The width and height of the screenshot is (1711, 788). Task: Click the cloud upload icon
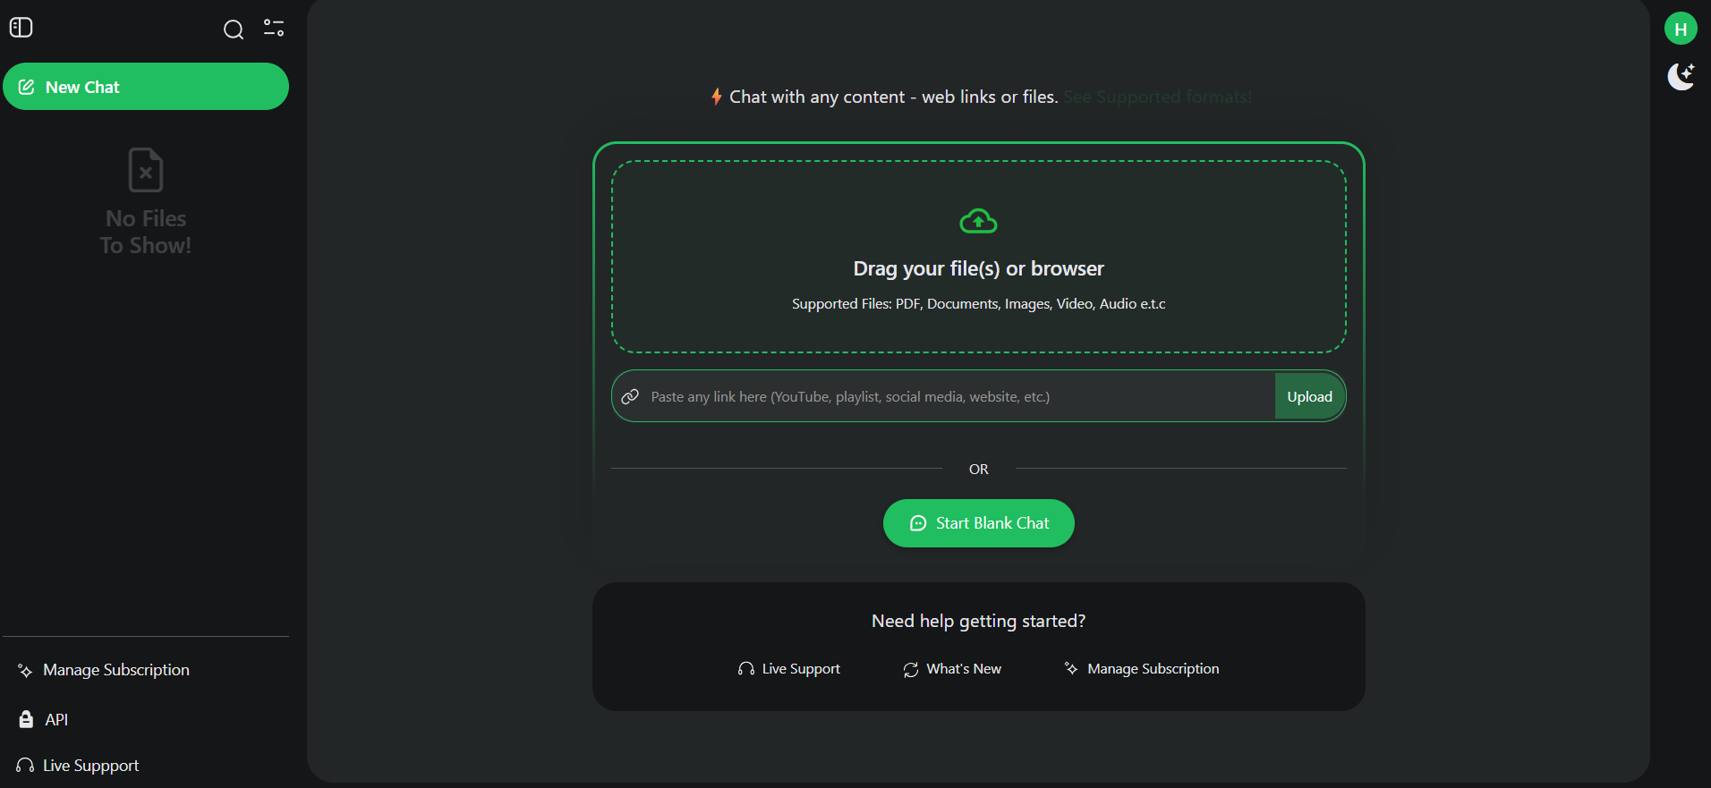[978, 221]
